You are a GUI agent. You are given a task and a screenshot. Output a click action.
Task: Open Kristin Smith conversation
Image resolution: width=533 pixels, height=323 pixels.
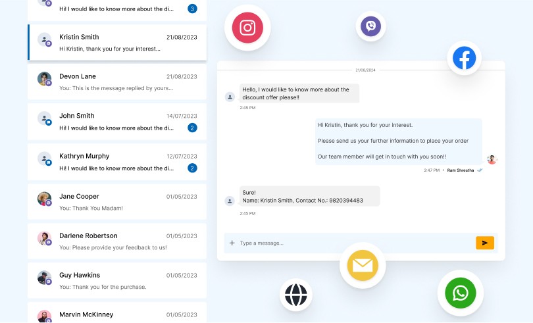point(117,42)
